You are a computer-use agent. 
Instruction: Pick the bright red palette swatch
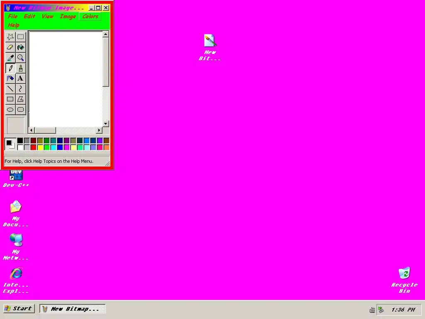point(33,147)
